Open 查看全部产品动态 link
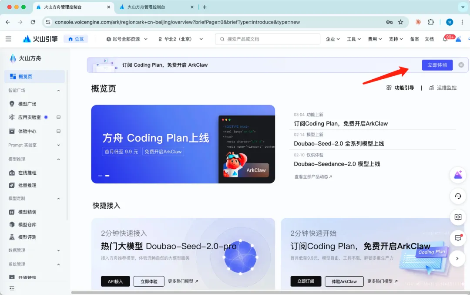This screenshot has width=470, height=295. pos(313,177)
